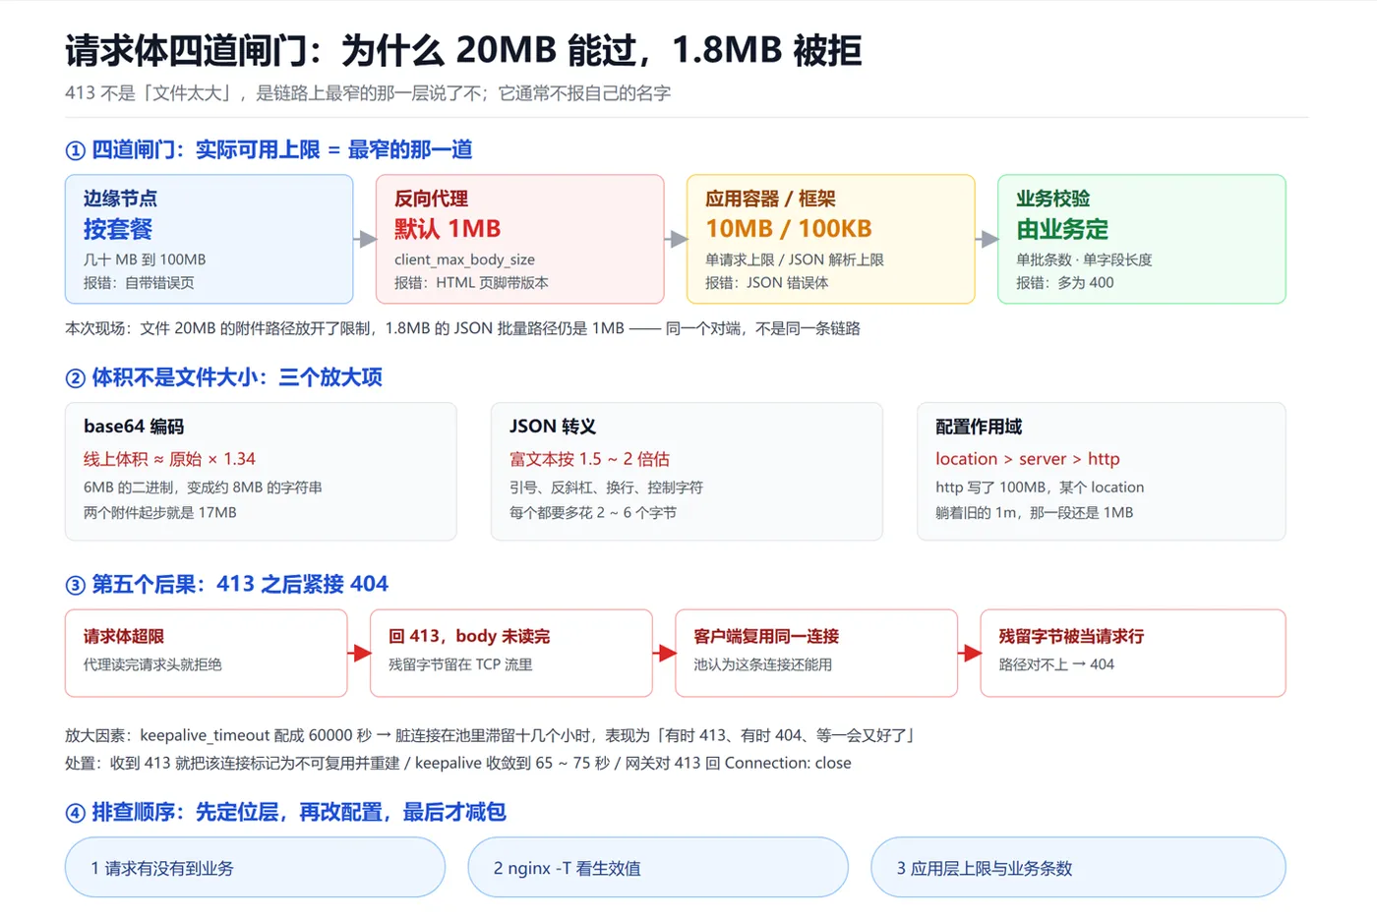Click the text '单批条数 · 单字段长度'

pyautogui.click(x=1084, y=259)
